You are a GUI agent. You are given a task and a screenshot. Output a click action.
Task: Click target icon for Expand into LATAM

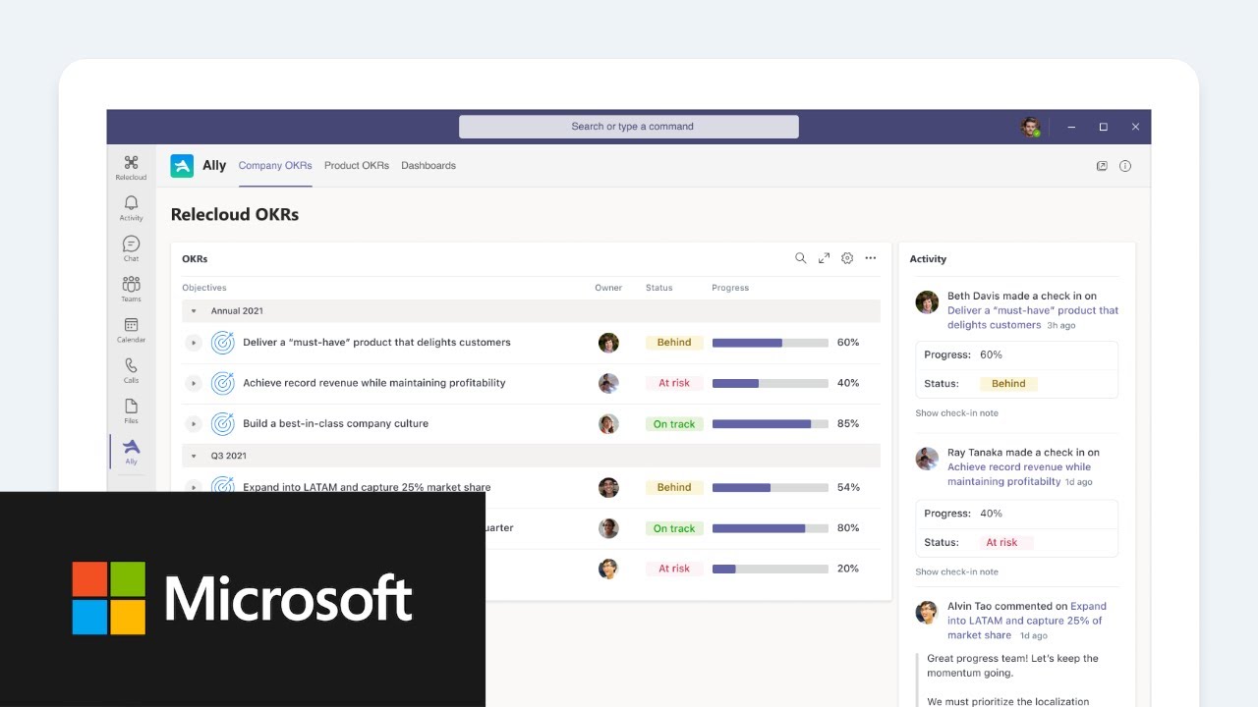point(223,486)
